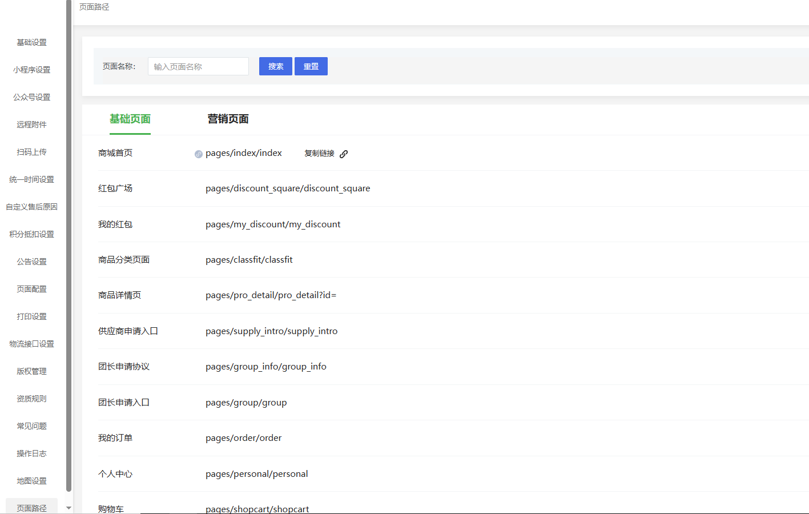Select 统一时间设置 in the sidebar
Viewport: 809px width, 514px height.
tap(31, 179)
